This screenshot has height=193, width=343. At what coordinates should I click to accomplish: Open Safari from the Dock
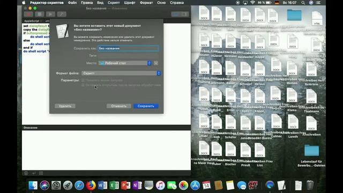(x=79, y=185)
